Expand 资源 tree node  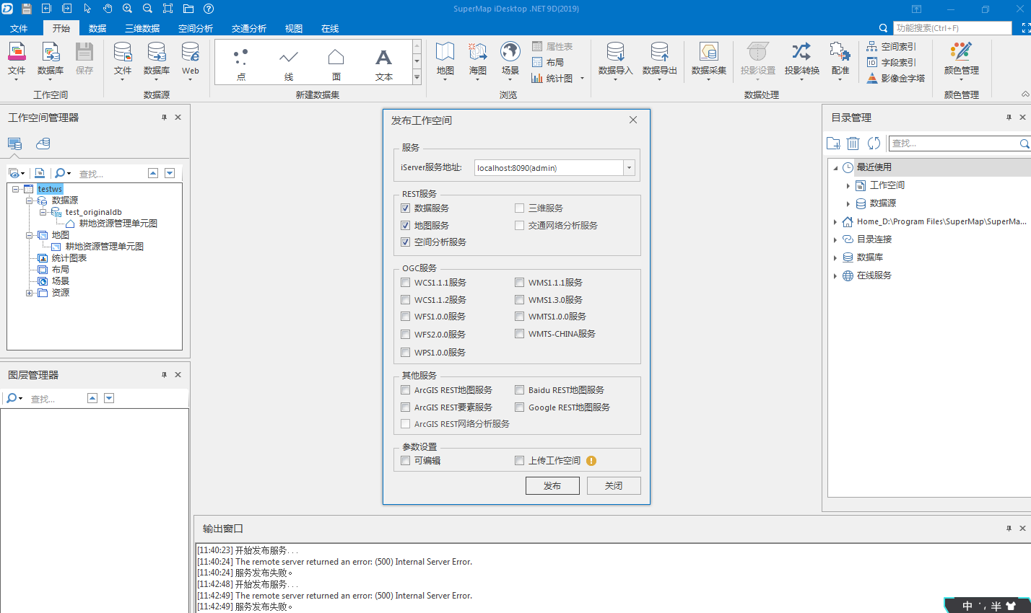(29, 293)
